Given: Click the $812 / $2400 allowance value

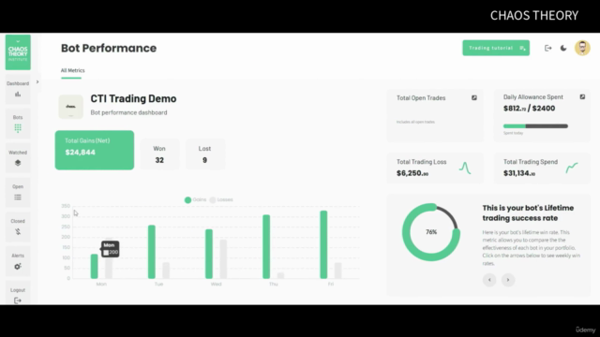Looking at the screenshot, I should click(x=529, y=109).
